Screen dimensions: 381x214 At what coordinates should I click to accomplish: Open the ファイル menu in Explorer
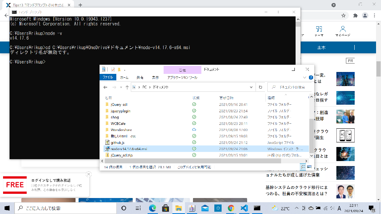coord(108,77)
